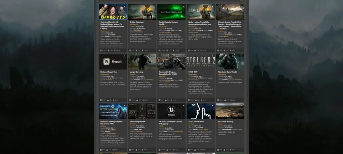Click plus icon on Axxii's Stealth Mod thumbnail
343x154 pixels.
[212, 106]
